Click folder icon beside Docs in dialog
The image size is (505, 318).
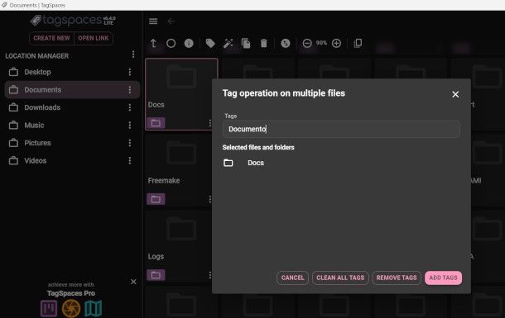(x=228, y=163)
